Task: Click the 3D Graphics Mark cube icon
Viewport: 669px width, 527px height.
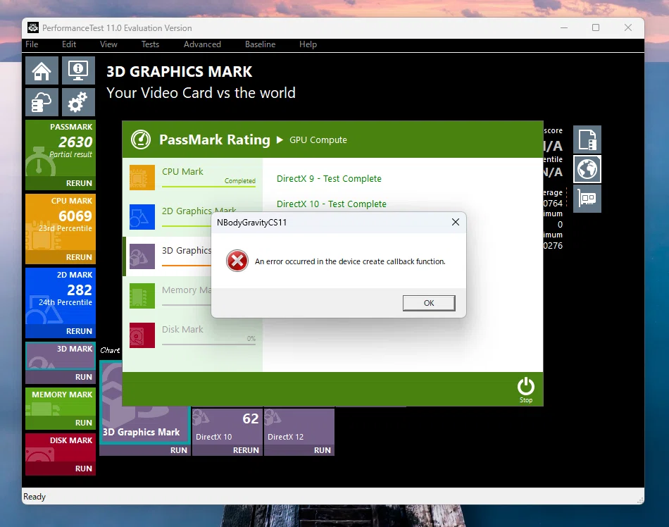Action: pos(142,256)
